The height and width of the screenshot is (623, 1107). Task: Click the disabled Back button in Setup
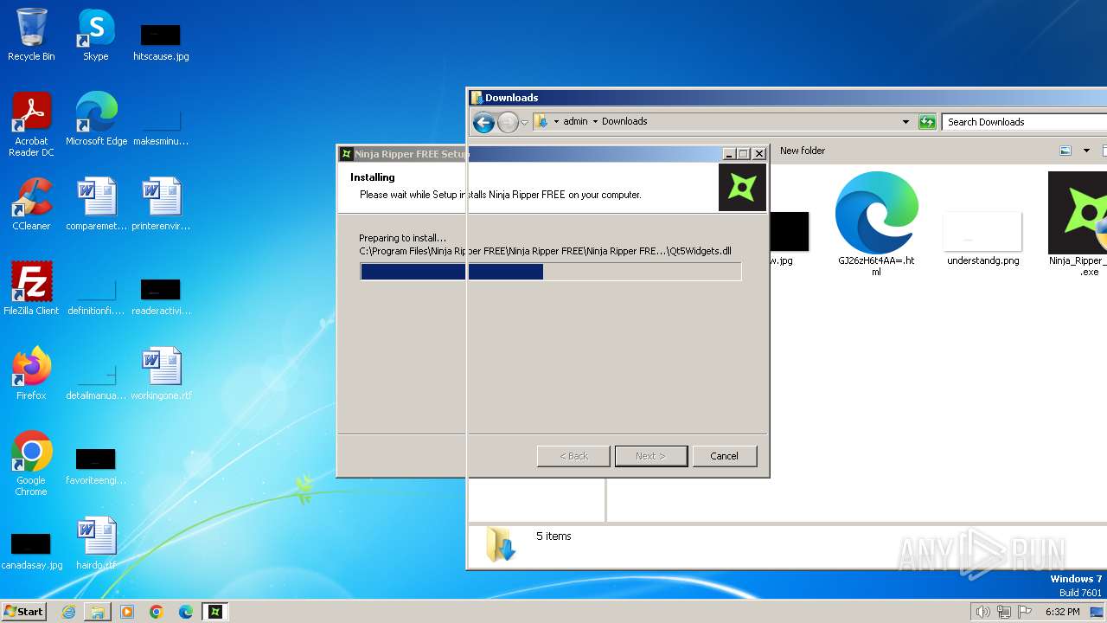coord(573,456)
